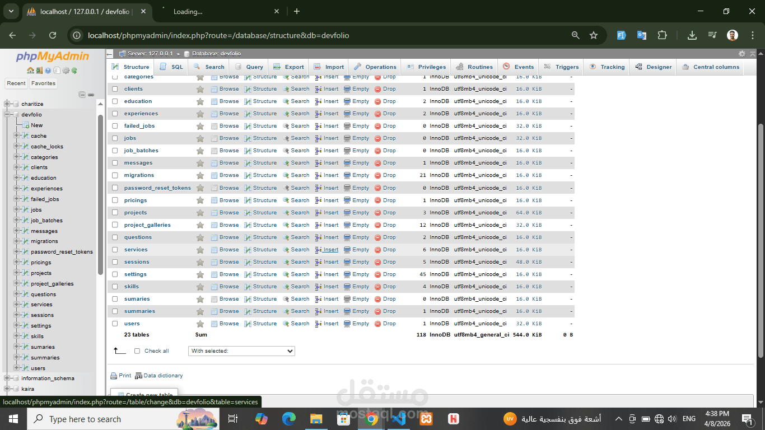
Task: Tick the skills table checkbox
Action: click(115, 287)
